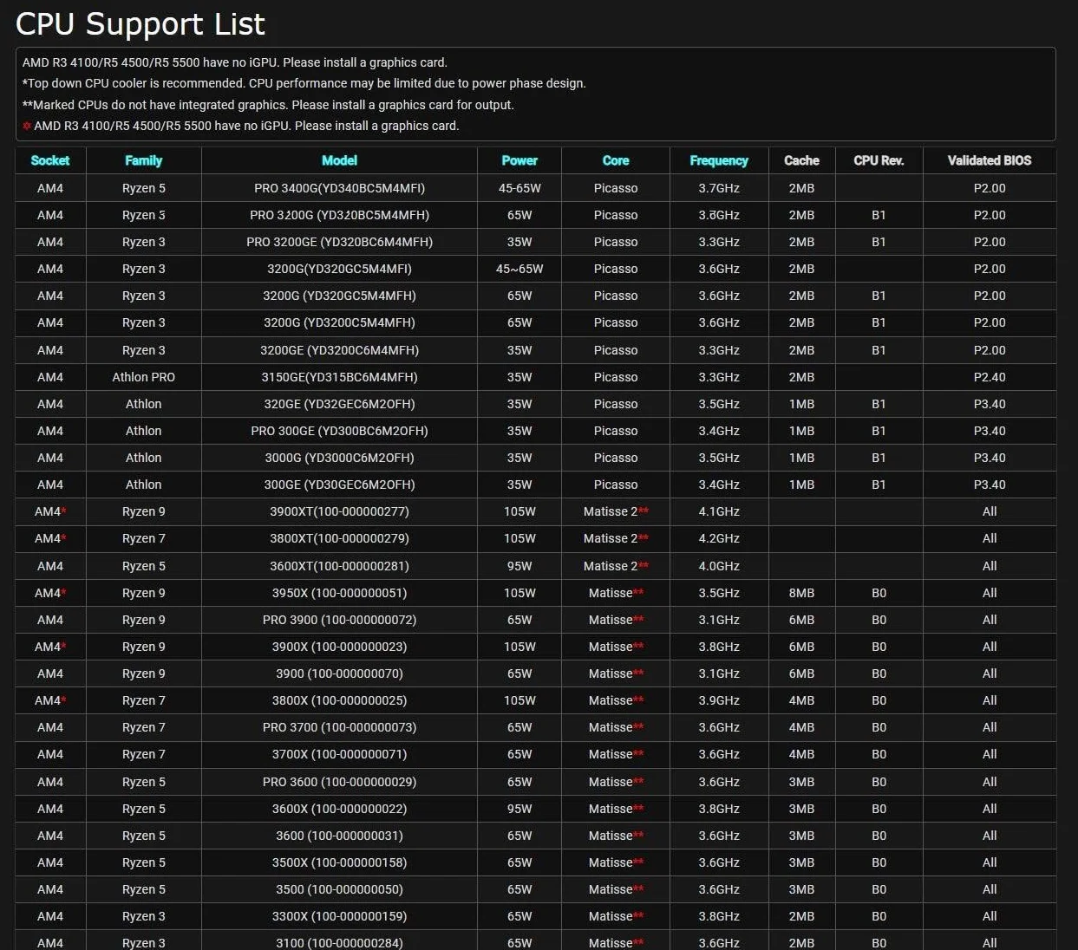The image size is (1078, 950).
Task: Select PRO 300GE (YD300BC6M2OFH) model cell
Action: tap(339, 431)
